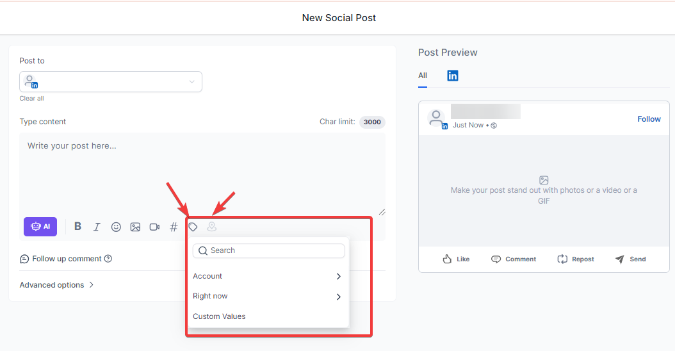Open the AI content assistant
This screenshot has width=675, height=351.
click(x=40, y=227)
